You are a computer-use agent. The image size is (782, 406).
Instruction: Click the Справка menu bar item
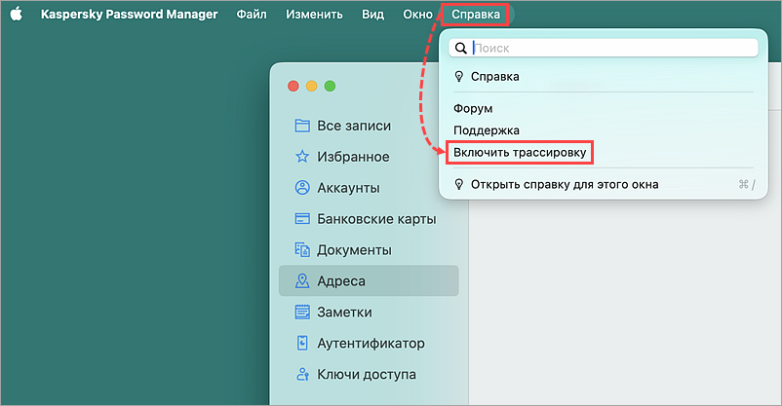(x=476, y=15)
